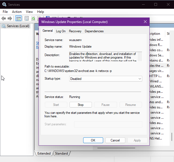Click the Services gear icon in title bar

pos(4,4)
